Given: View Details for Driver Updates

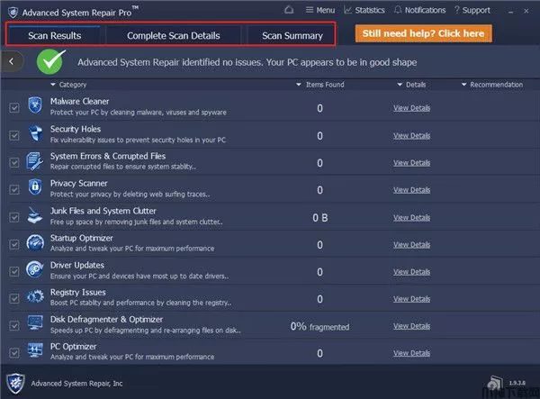Looking at the screenshot, I should click(412, 272).
